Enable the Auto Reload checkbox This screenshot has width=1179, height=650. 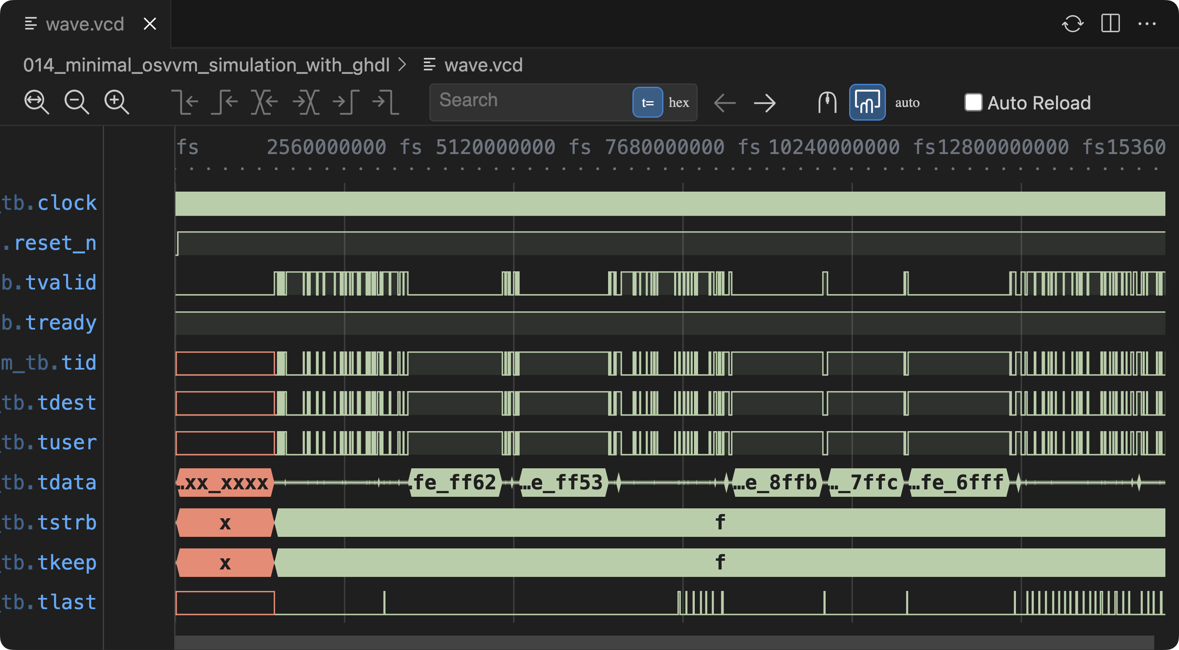pos(973,102)
